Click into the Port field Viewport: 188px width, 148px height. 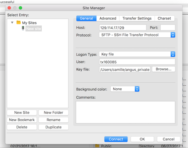click(x=168, y=28)
